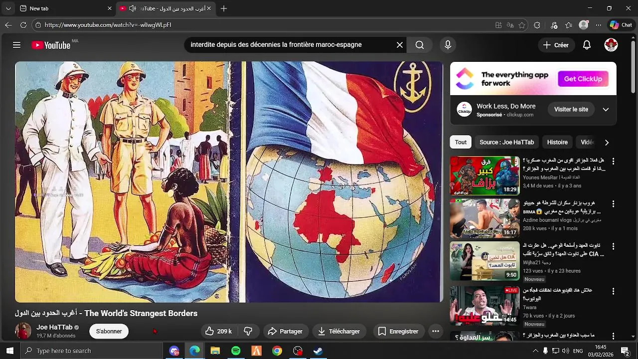Open options menu for Wijha21 video
638x359 pixels.
(x=613, y=246)
